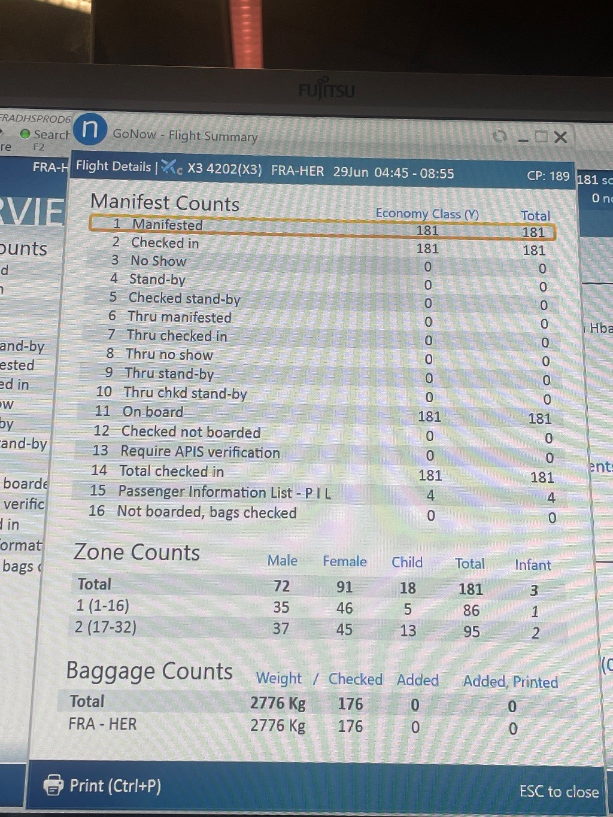This screenshot has width=613, height=817.
Task: Click the Flight Details header label
Action: coord(113,166)
